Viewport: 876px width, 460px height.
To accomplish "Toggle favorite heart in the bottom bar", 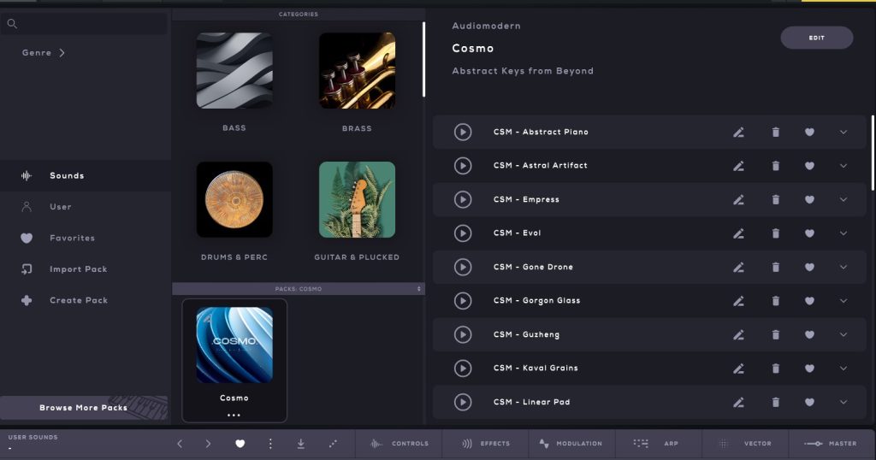I will (240, 444).
